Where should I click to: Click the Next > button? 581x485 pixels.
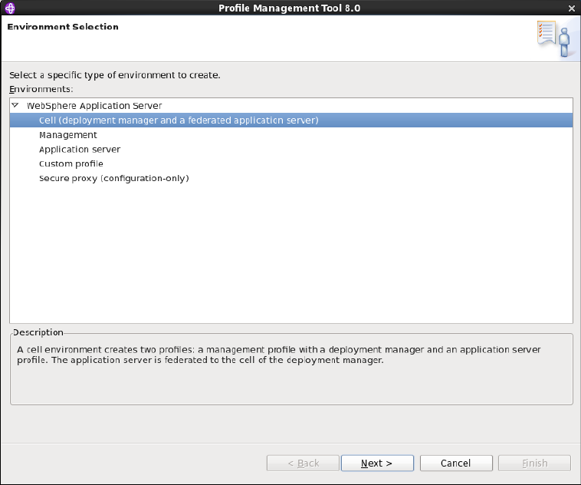377,463
